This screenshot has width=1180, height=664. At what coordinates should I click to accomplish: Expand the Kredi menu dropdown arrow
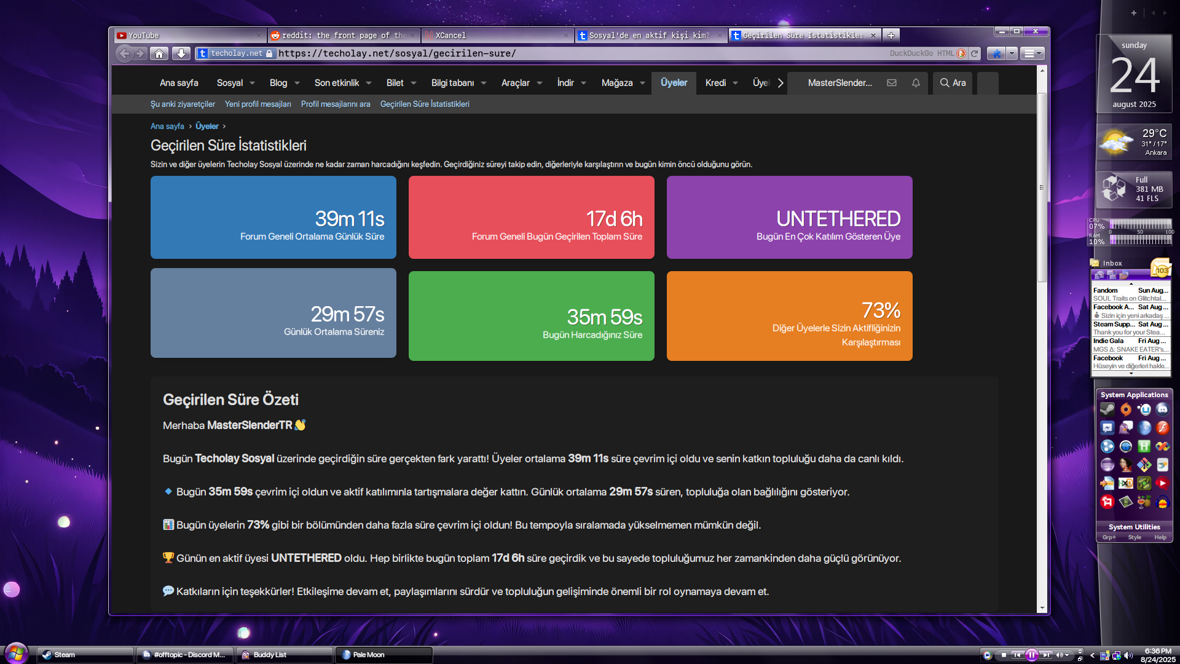coord(735,83)
